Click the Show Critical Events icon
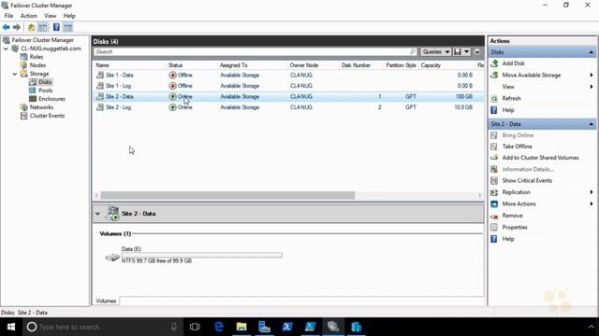 point(494,180)
